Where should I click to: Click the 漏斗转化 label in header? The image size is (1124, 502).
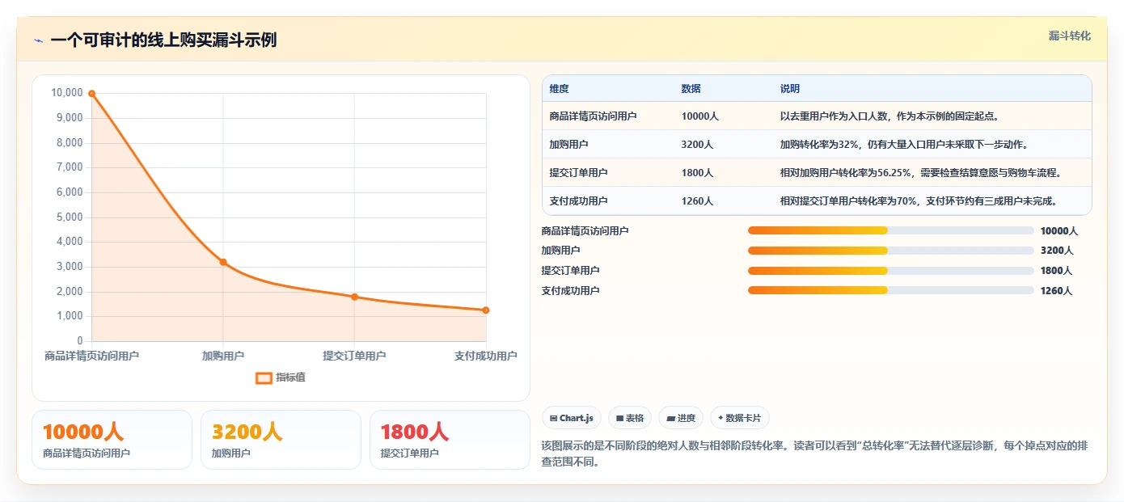click(1069, 36)
